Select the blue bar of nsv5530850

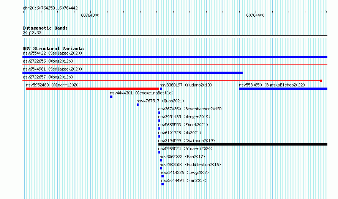click(283, 89)
